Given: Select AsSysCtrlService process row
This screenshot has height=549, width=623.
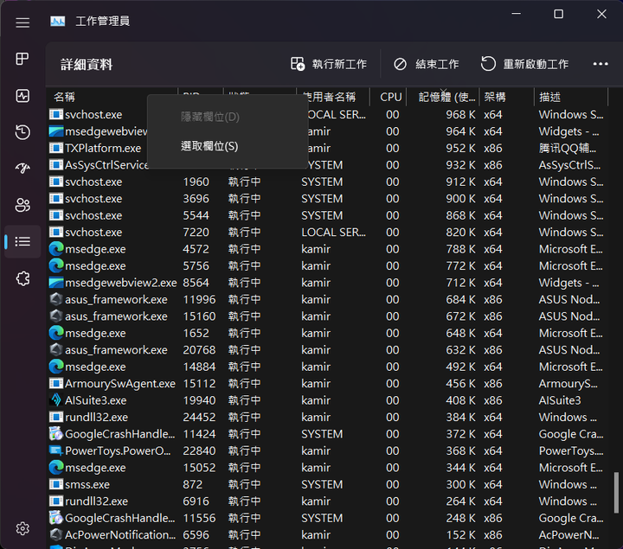Looking at the screenshot, I should (326, 165).
